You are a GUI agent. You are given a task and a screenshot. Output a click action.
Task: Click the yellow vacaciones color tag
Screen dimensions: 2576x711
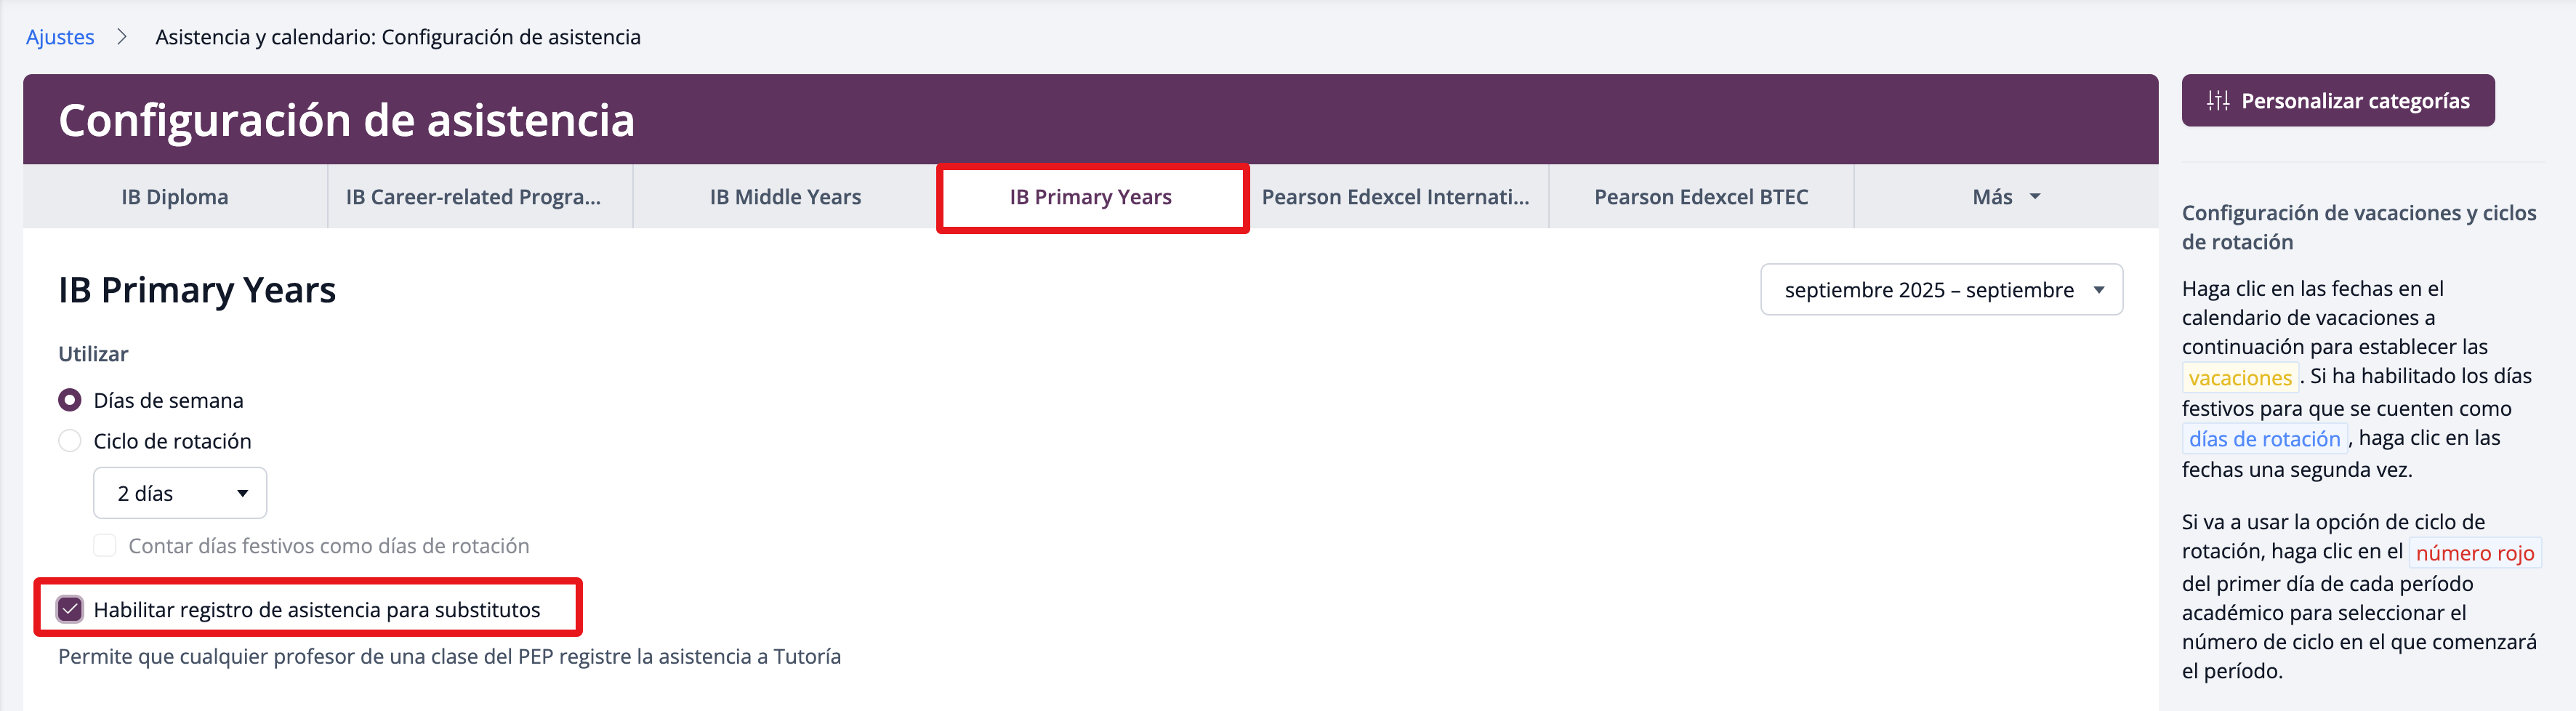(2239, 378)
